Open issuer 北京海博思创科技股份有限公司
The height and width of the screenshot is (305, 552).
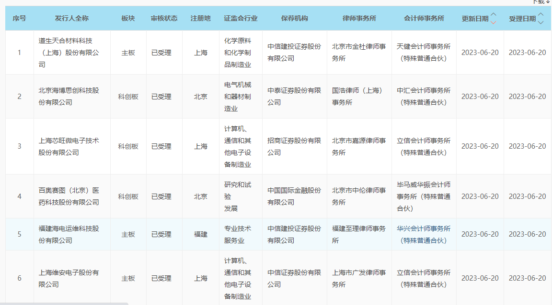tap(69, 96)
